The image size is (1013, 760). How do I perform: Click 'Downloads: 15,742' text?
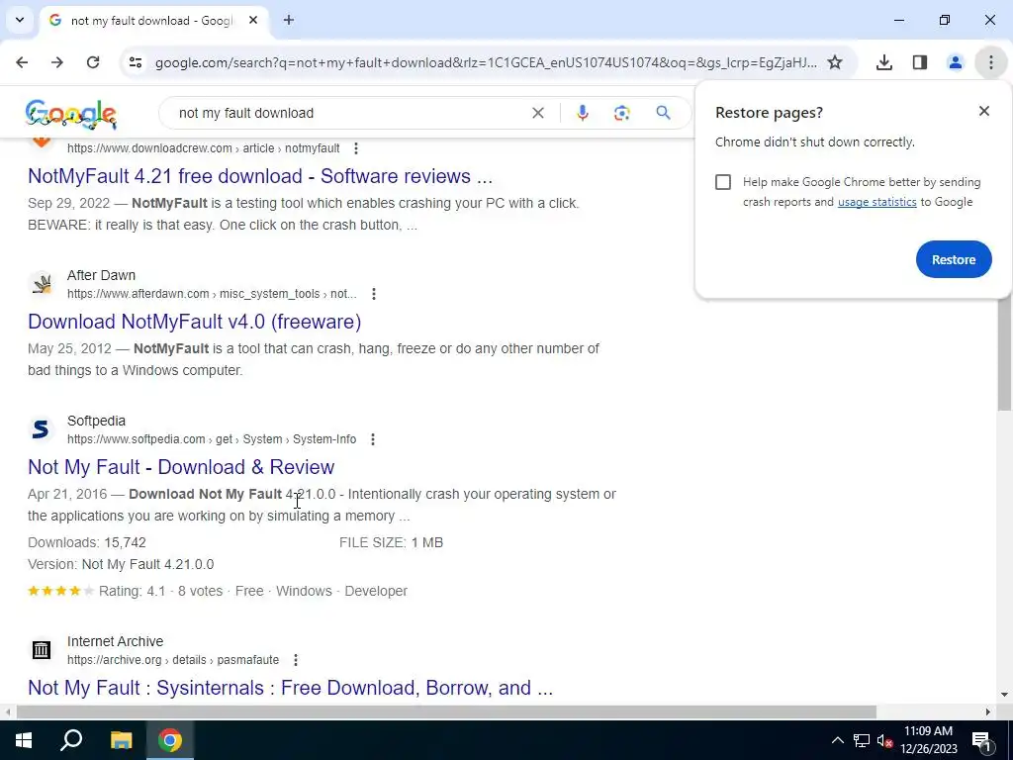(87, 543)
